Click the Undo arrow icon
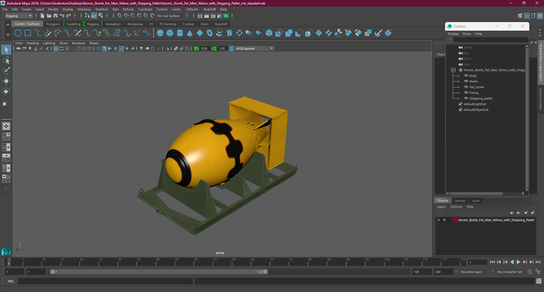 pyautogui.click(x=62, y=16)
